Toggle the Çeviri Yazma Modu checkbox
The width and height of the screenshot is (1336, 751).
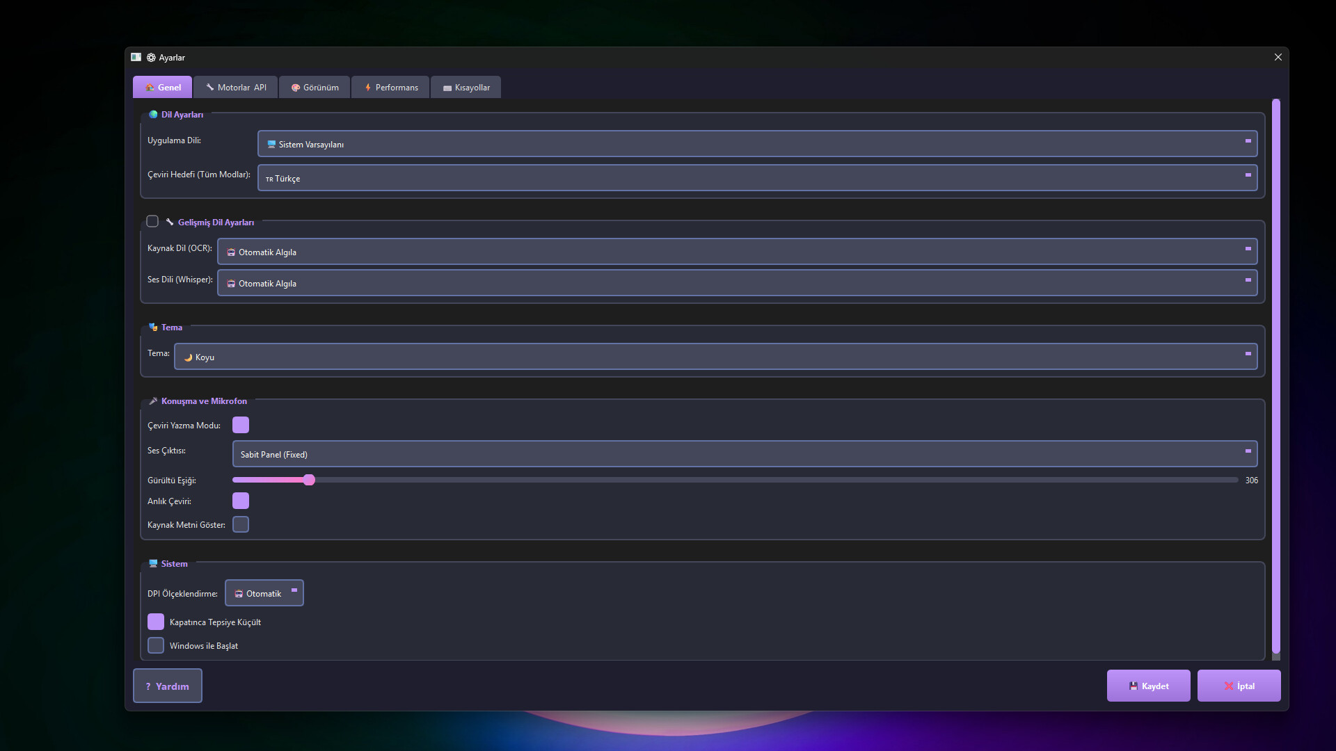click(241, 425)
